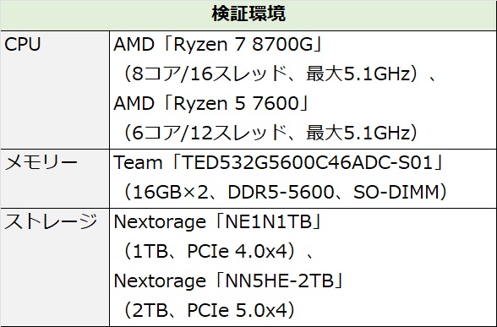Viewport: 497px width, 327px height.
Task: Click the 16GB×2 DDR5-5600 SO-DIMM line
Action: [284, 192]
